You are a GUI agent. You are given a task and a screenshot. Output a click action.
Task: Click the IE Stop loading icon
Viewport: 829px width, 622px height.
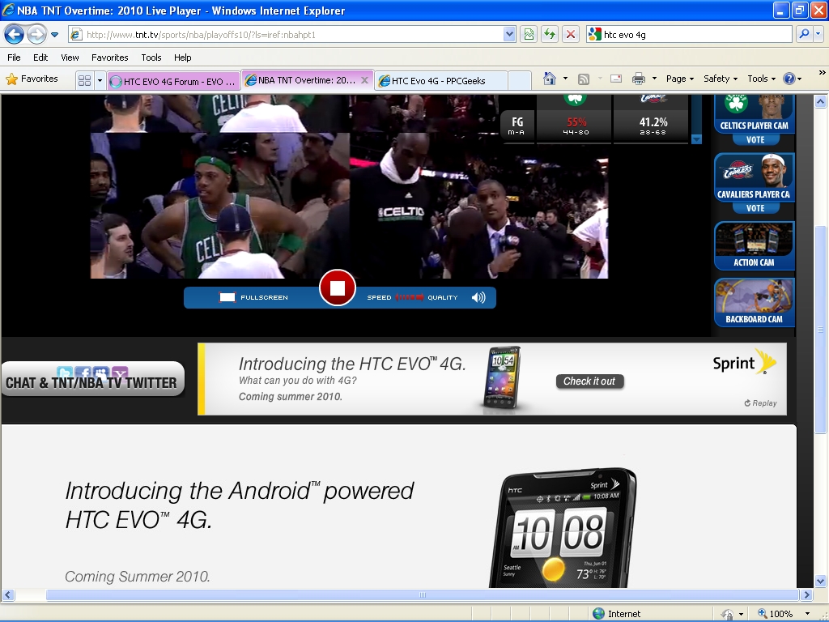[571, 34]
